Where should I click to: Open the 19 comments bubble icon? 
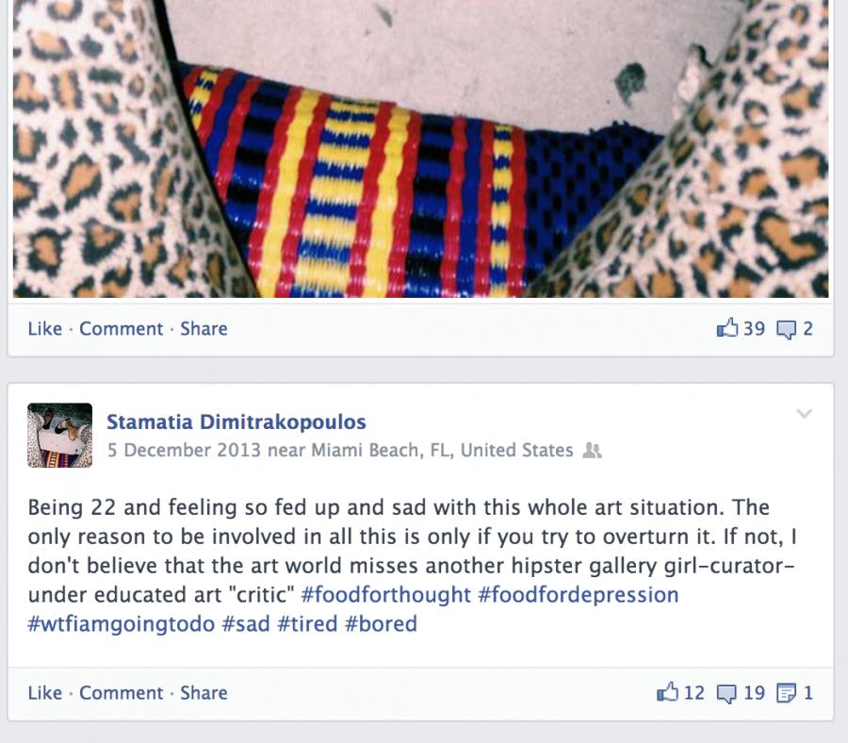point(726,693)
